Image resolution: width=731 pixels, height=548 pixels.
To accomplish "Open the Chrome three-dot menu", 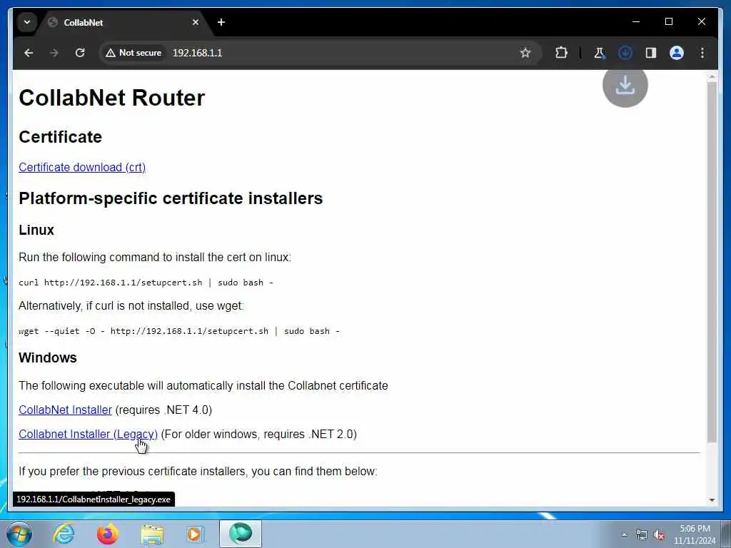I will pyautogui.click(x=702, y=53).
